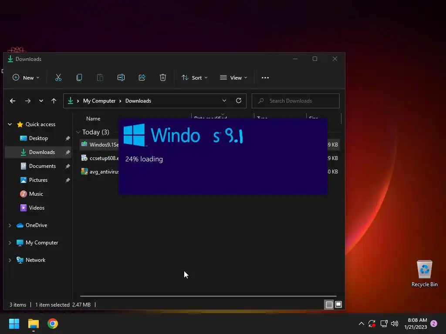Select Videos in the navigation pane
Screen dimensions: 446x334
pyautogui.click(x=38, y=208)
